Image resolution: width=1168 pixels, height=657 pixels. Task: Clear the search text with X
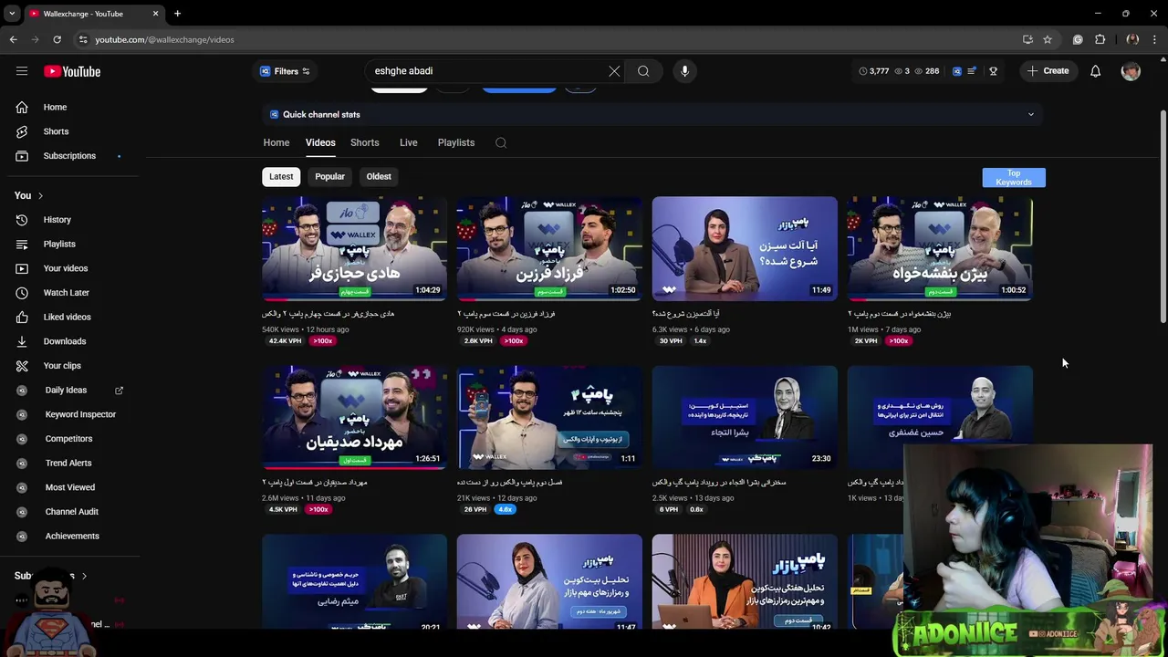point(614,71)
